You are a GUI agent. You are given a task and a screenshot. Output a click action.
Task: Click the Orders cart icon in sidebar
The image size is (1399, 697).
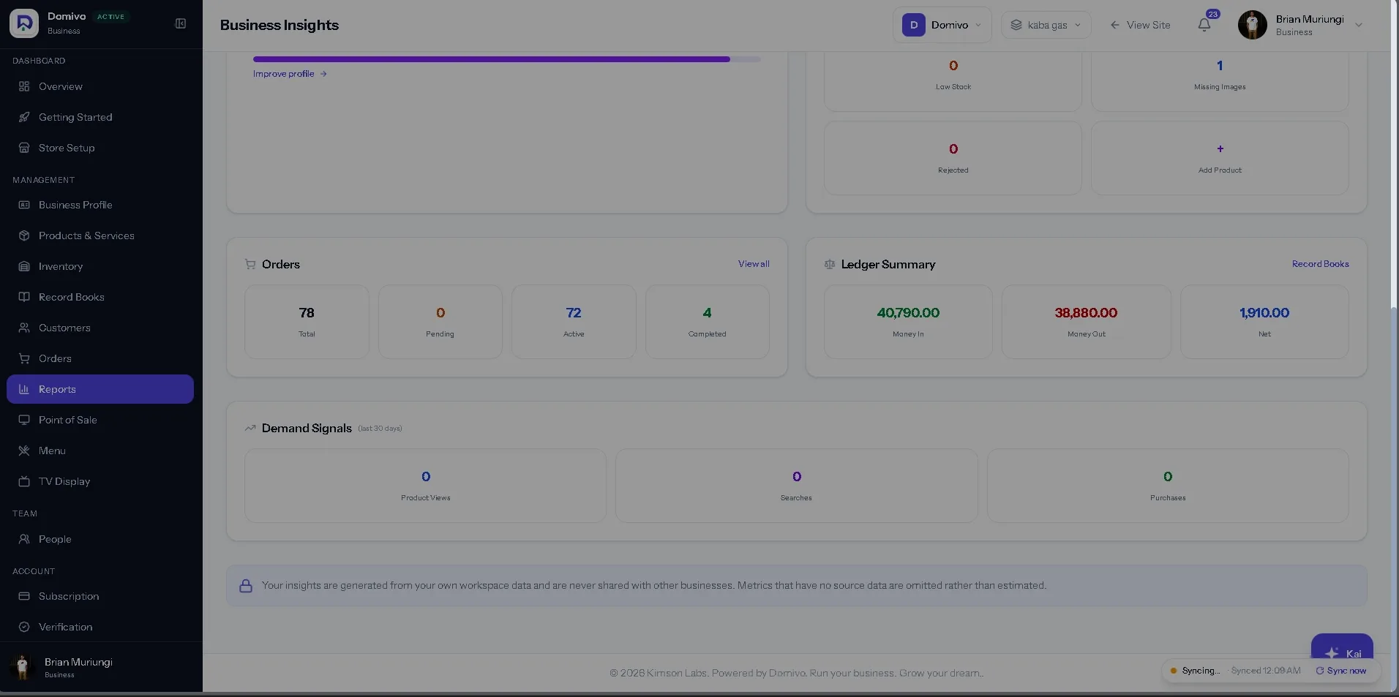[x=24, y=358]
